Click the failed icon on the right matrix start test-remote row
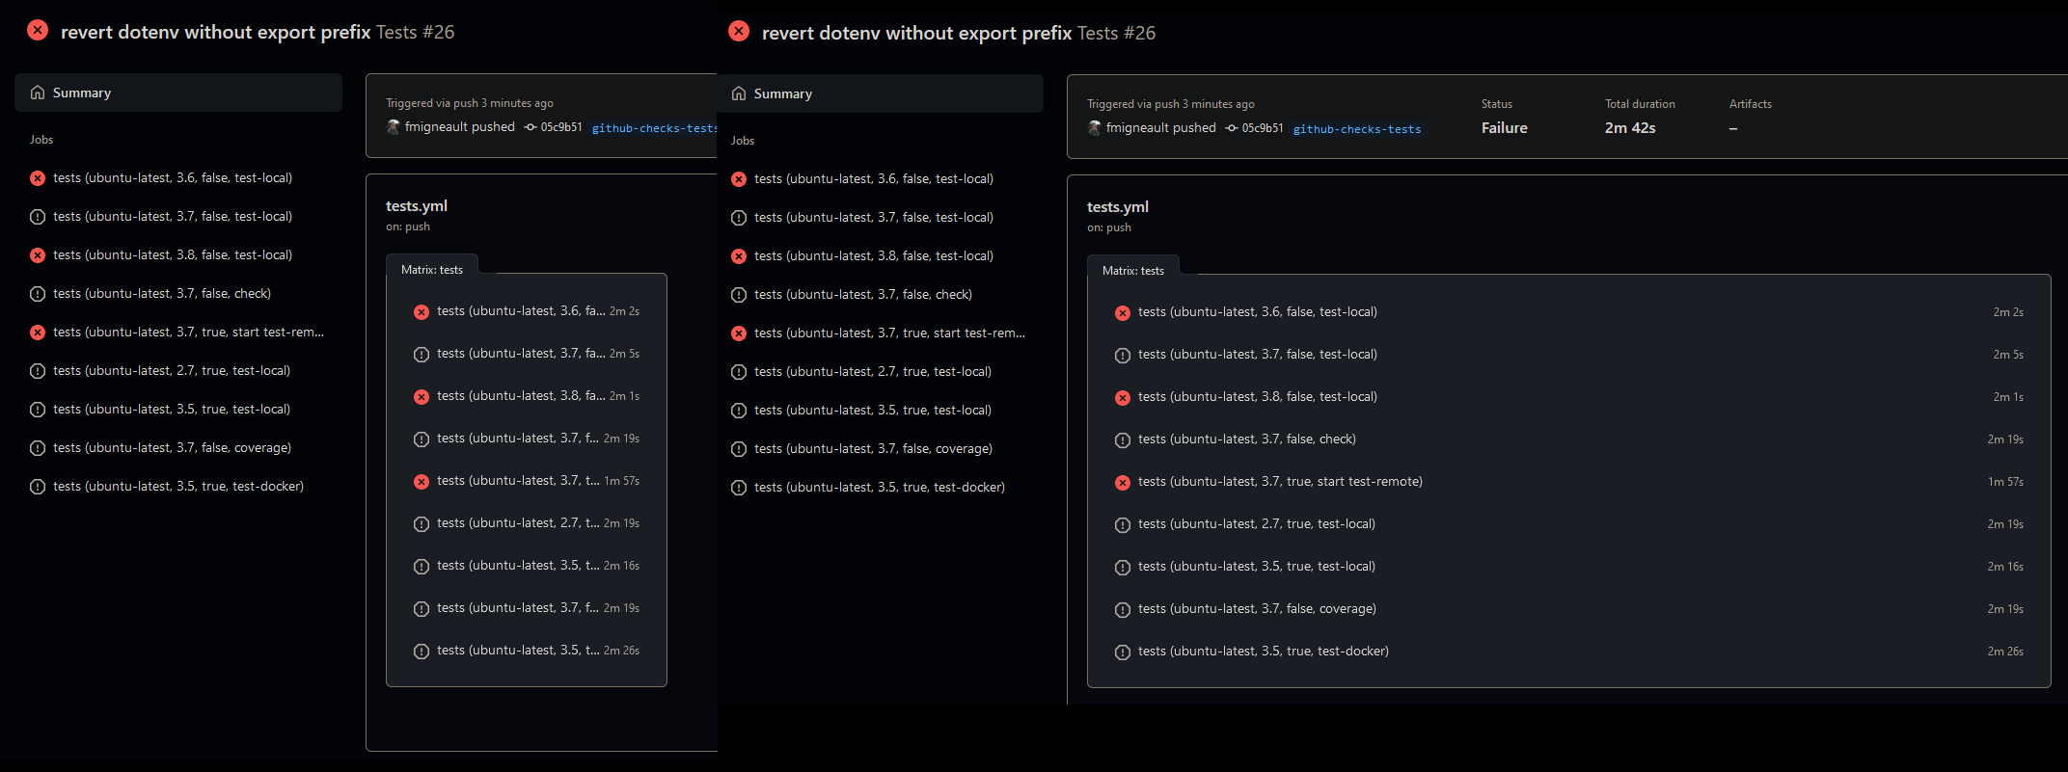Screen dimensions: 2068x772 click(1123, 483)
